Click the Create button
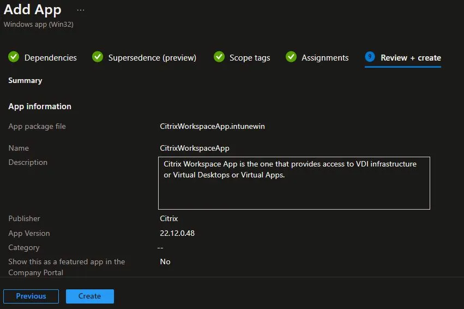Screen dimensions: 464x309 (89, 296)
